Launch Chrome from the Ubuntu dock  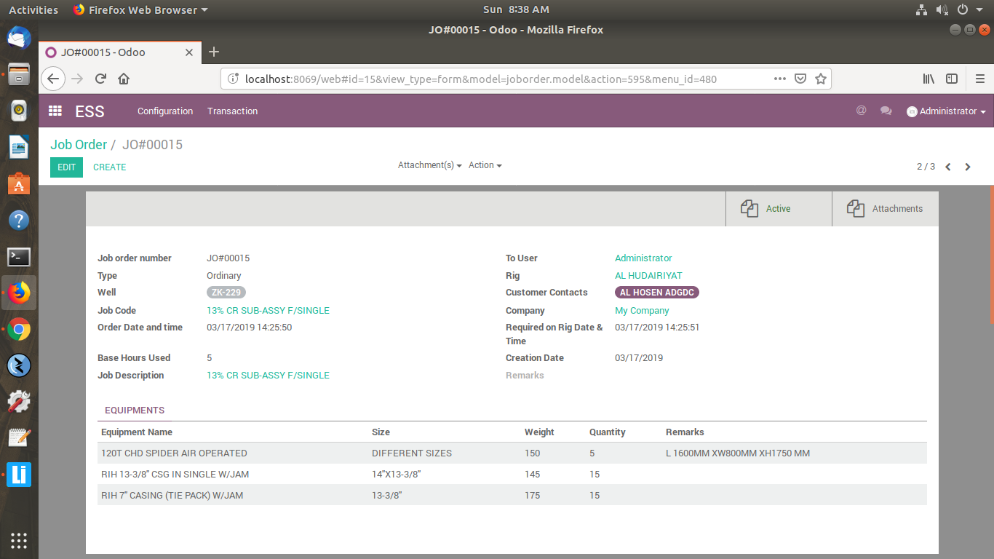(18, 329)
